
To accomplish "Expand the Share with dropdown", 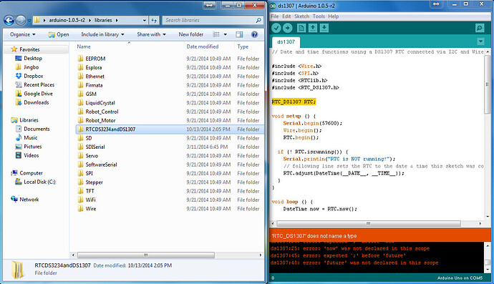I will coord(151,34).
